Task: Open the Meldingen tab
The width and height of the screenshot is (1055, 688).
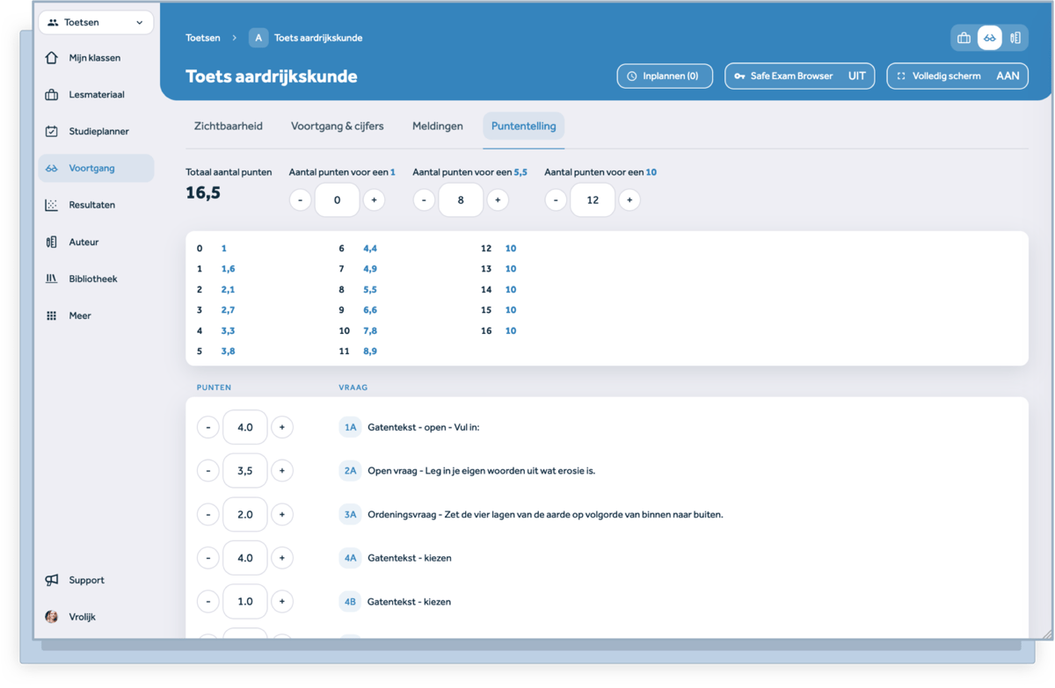Action: tap(437, 126)
